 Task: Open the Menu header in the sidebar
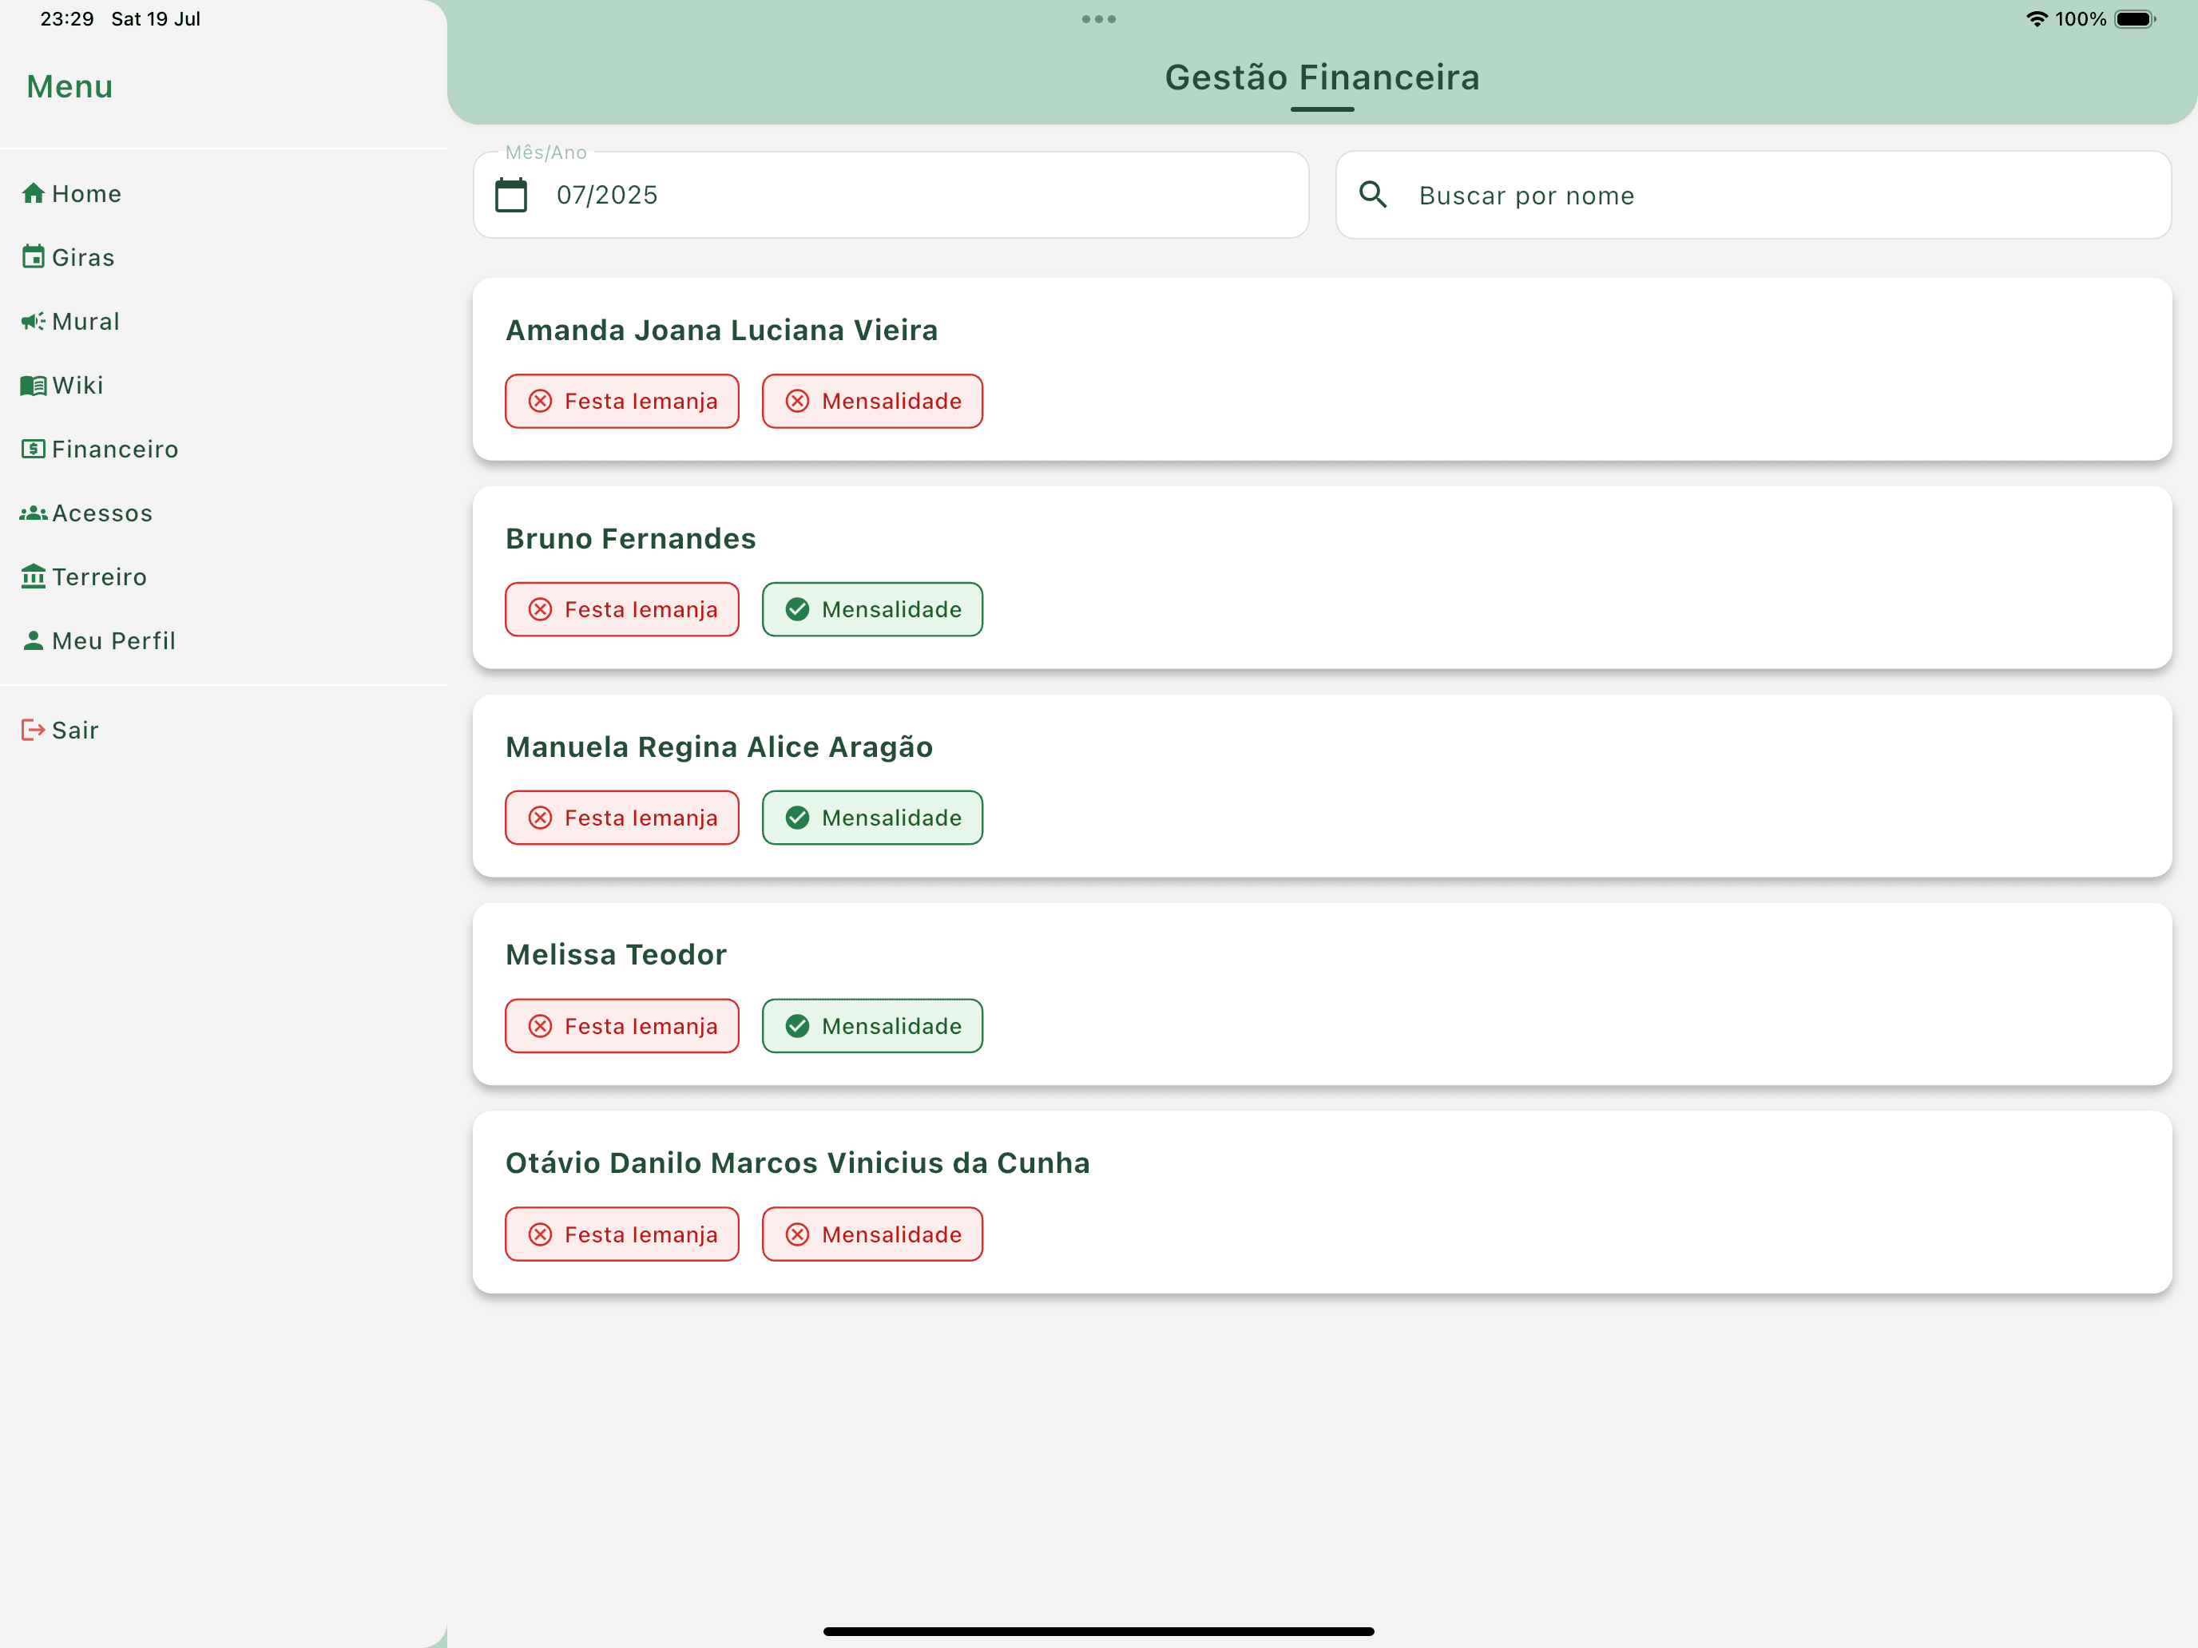69,86
